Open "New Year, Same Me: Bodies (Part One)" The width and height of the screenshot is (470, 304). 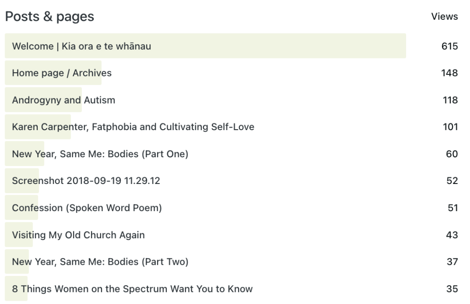coord(100,154)
